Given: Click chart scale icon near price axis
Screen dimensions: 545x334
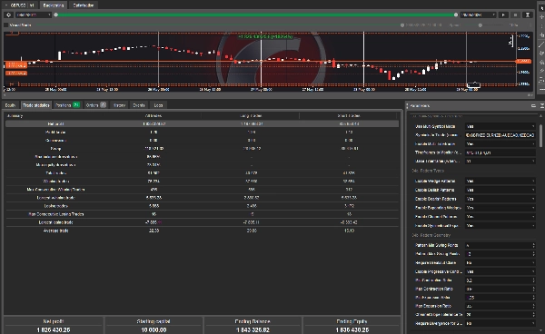Looking at the screenshot, I should [x=510, y=42].
